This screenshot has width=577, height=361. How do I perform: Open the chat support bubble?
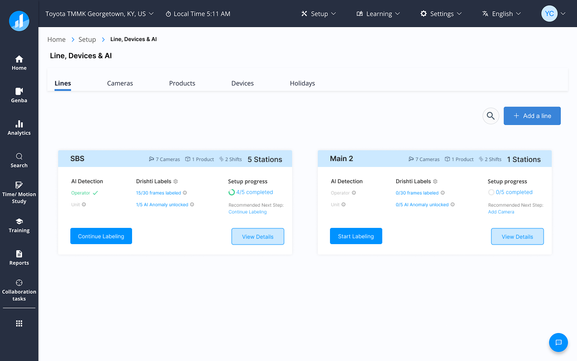pos(559,342)
